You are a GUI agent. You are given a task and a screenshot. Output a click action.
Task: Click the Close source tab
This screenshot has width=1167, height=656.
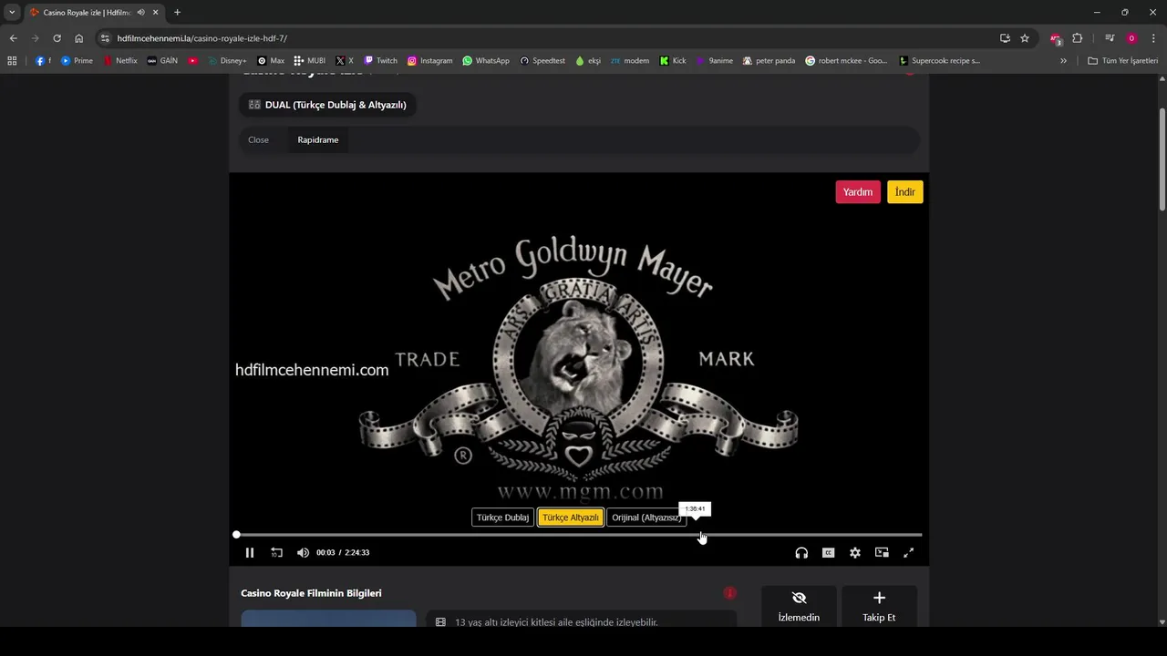pos(259,139)
